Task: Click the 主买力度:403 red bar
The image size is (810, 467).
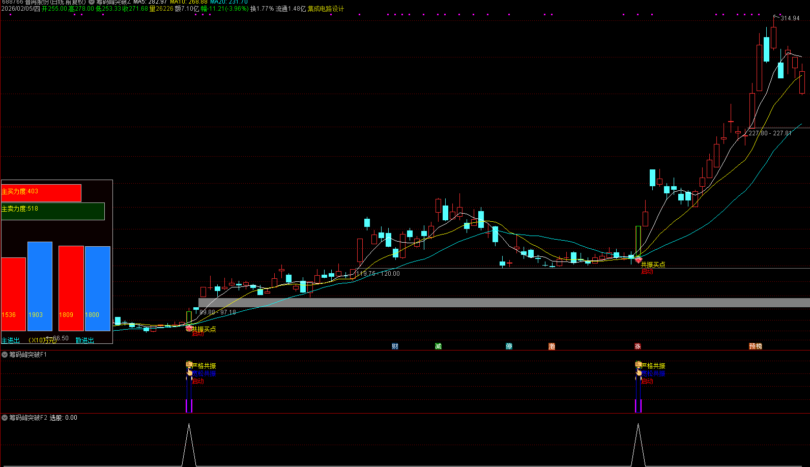Action: point(41,193)
